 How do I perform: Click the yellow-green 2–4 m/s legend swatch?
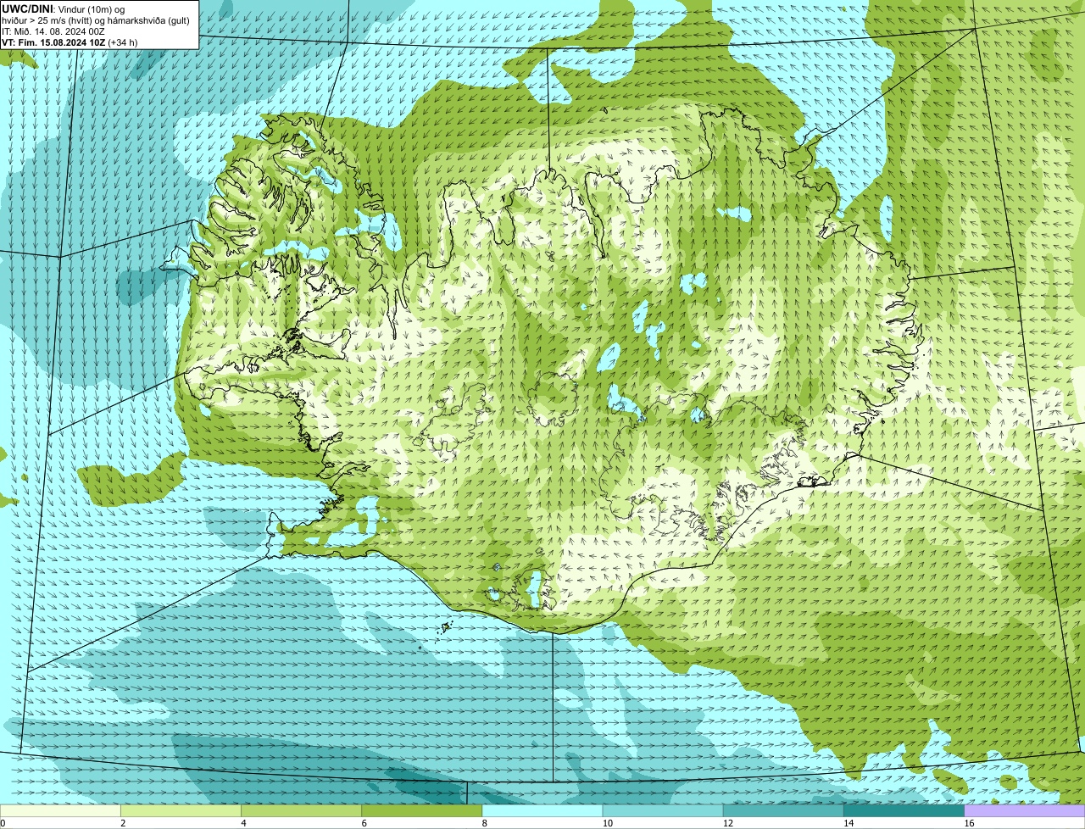tap(181, 811)
